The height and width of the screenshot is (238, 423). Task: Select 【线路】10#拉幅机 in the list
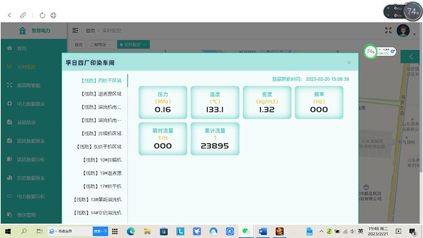(x=102, y=160)
